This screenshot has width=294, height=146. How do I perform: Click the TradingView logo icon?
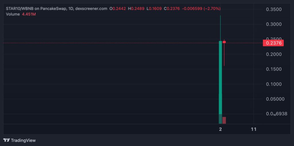click(x=6, y=140)
